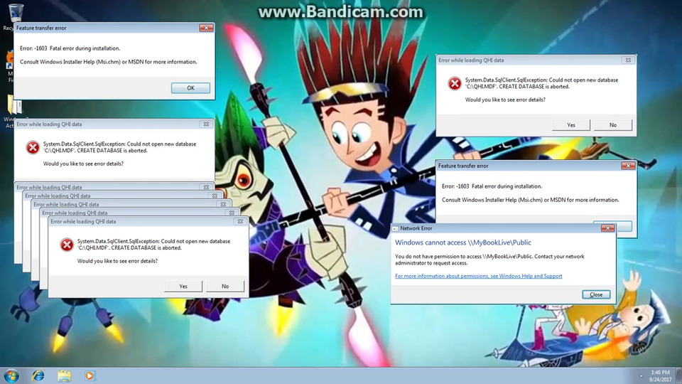The width and height of the screenshot is (682, 384).
Task: Click error icon in QHI dialog under Feature transfer error
Action: coord(33,147)
